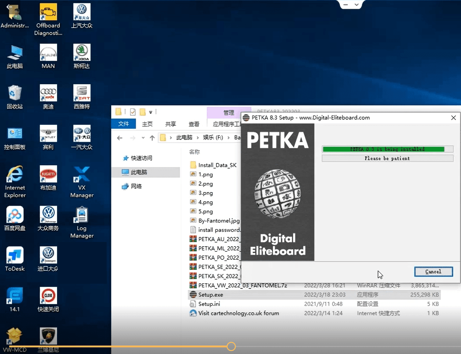The image size is (461, 354).
Task: Open VX Manager from the desktop
Action: point(81,183)
